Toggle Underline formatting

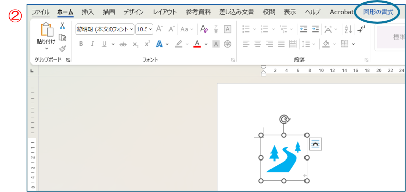point(104,44)
